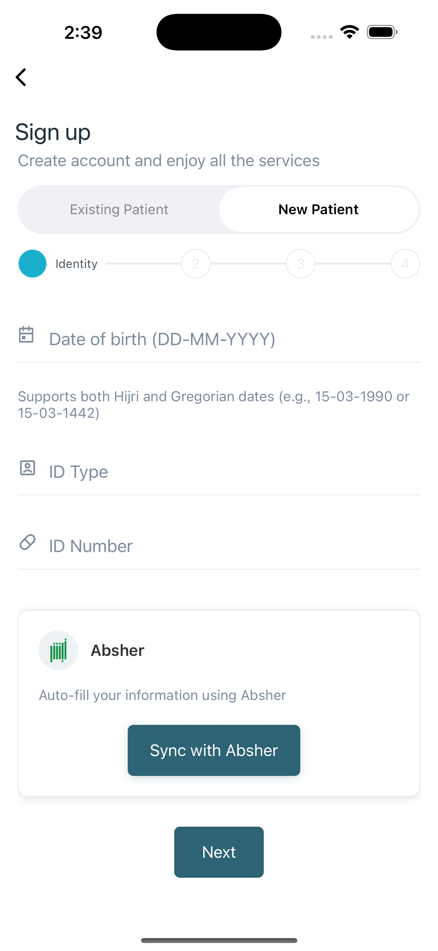Click the calendar icon beside Date of birth
438x951 pixels.
[x=26, y=335]
